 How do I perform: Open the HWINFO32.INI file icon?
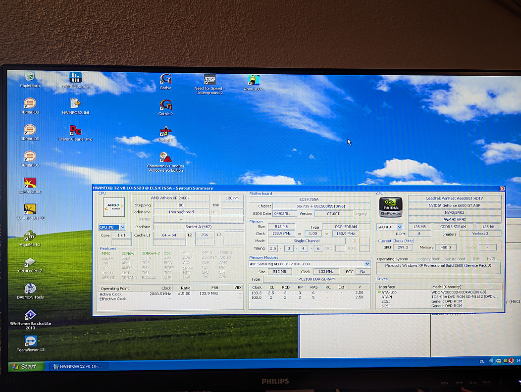click(x=75, y=103)
